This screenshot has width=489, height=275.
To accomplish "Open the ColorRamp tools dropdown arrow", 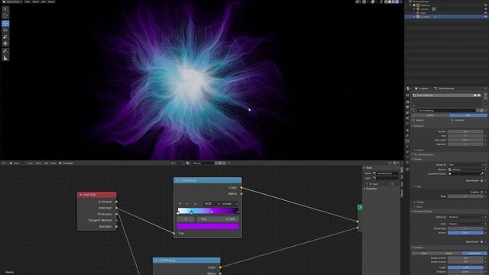I will tap(196, 204).
